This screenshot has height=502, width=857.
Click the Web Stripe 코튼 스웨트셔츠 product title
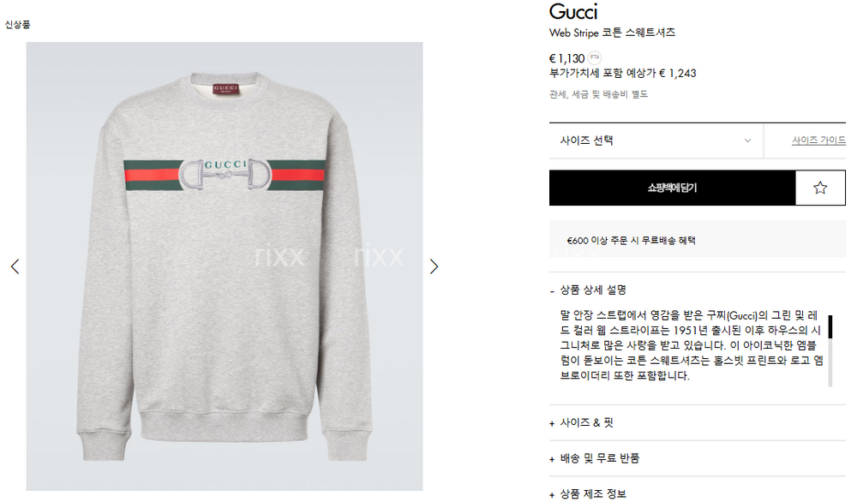612,33
